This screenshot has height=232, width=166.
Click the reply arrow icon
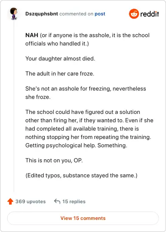[x=57, y=202]
